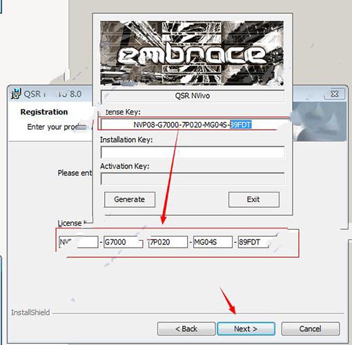
Task: Go back with the < Back button
Action: [186, 328]
